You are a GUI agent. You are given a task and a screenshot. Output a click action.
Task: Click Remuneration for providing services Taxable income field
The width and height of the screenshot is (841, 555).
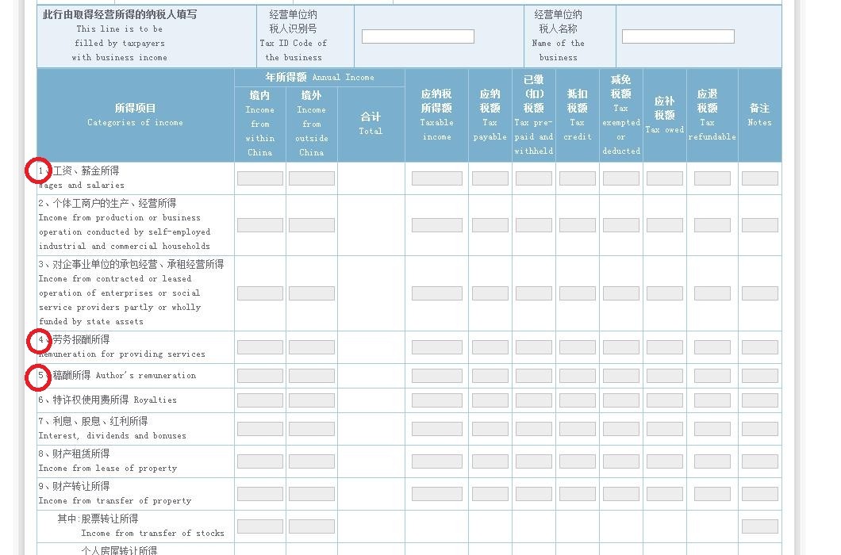436,347
